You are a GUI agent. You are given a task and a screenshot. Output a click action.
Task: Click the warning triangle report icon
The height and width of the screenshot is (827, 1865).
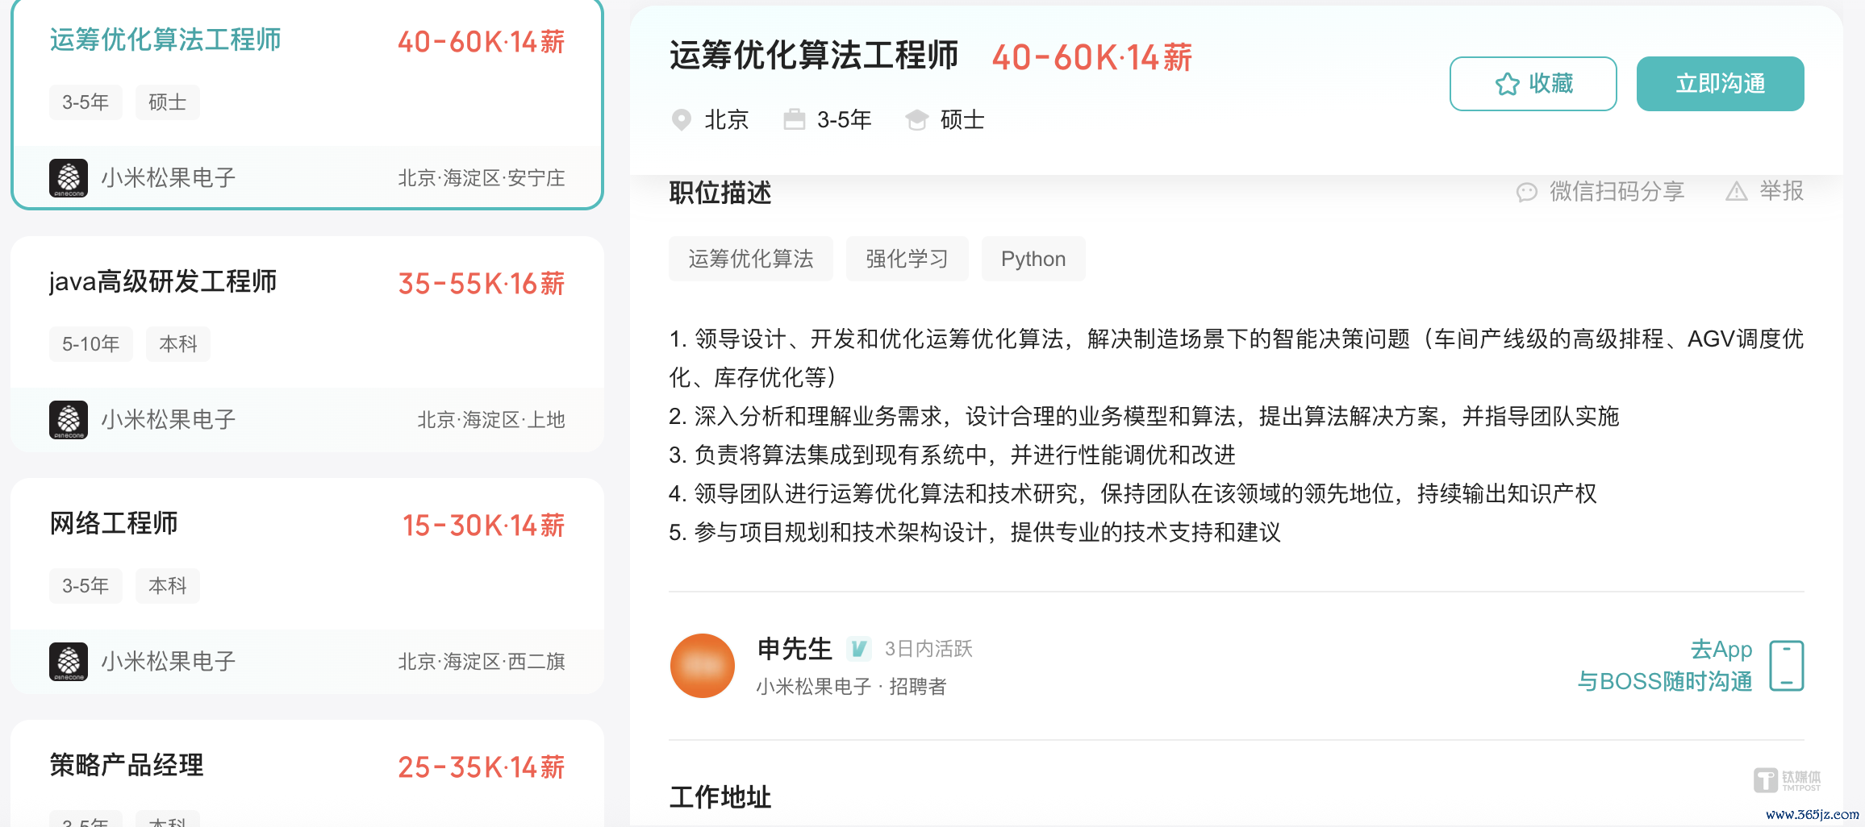tap(1736, 191)
